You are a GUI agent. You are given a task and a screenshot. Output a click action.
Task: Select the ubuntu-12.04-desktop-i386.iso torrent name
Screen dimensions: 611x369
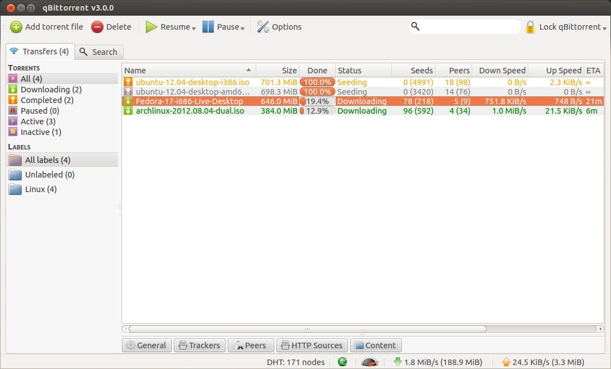tap(192, 82)
